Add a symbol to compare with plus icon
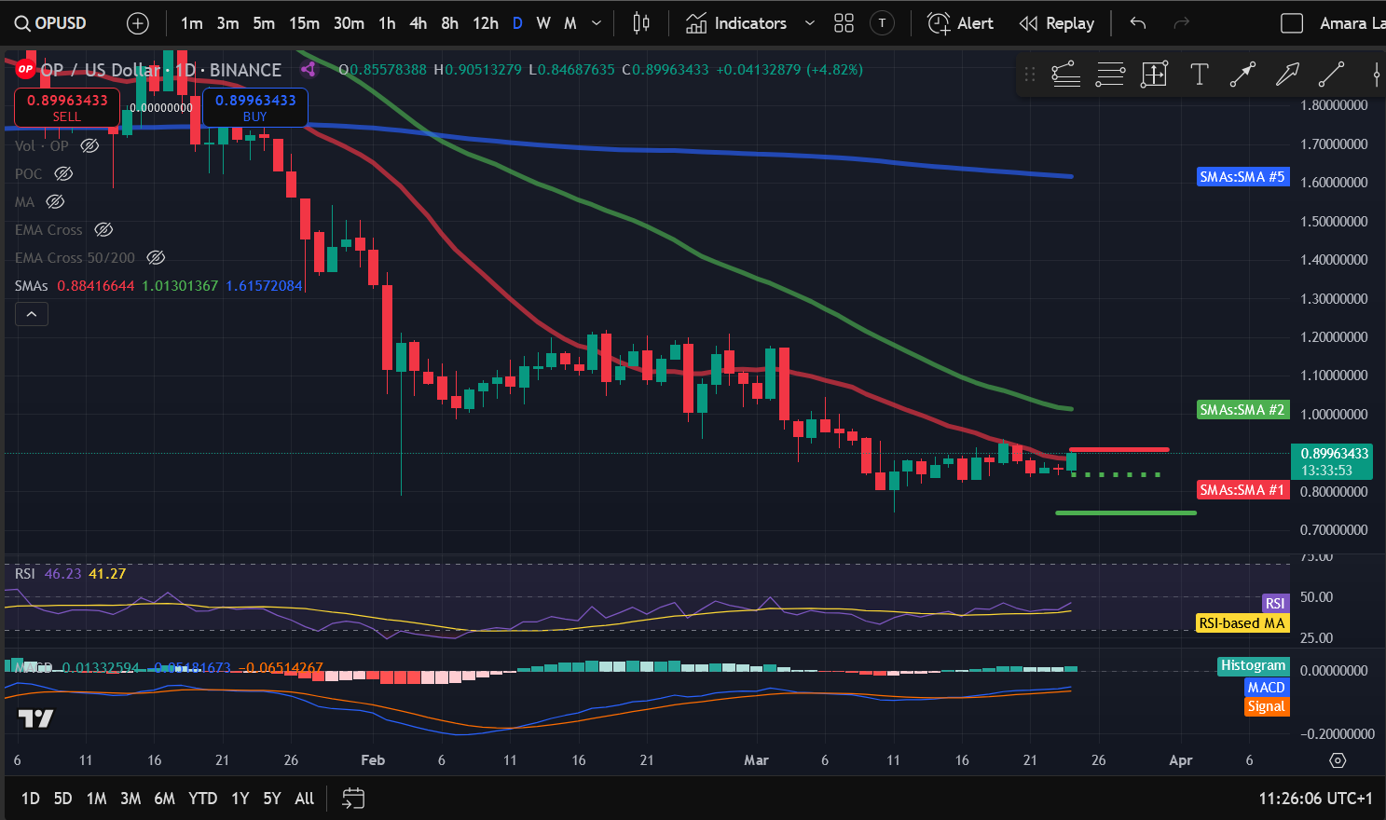Image resolution: width=1386 pixels, height=820 pixels. (x=138, y=23)
